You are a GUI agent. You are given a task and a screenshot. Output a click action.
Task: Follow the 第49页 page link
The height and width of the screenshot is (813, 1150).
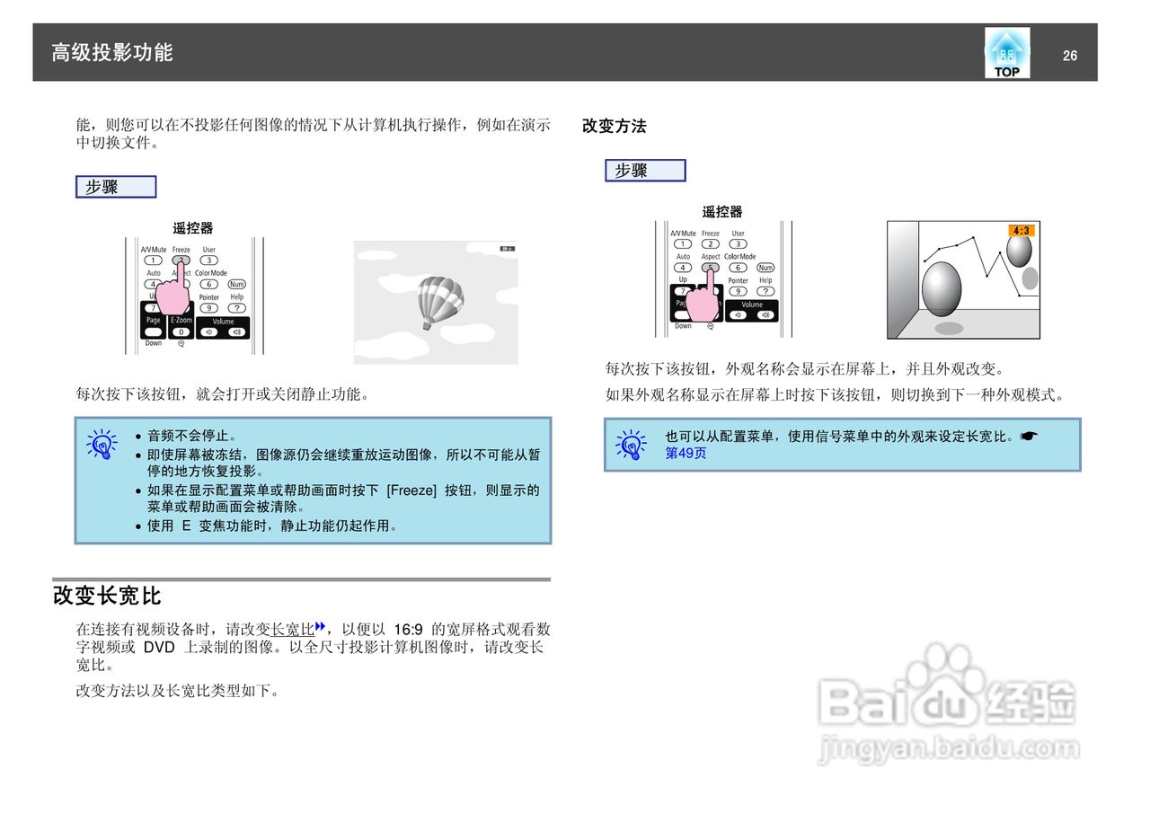coord(686,454)
